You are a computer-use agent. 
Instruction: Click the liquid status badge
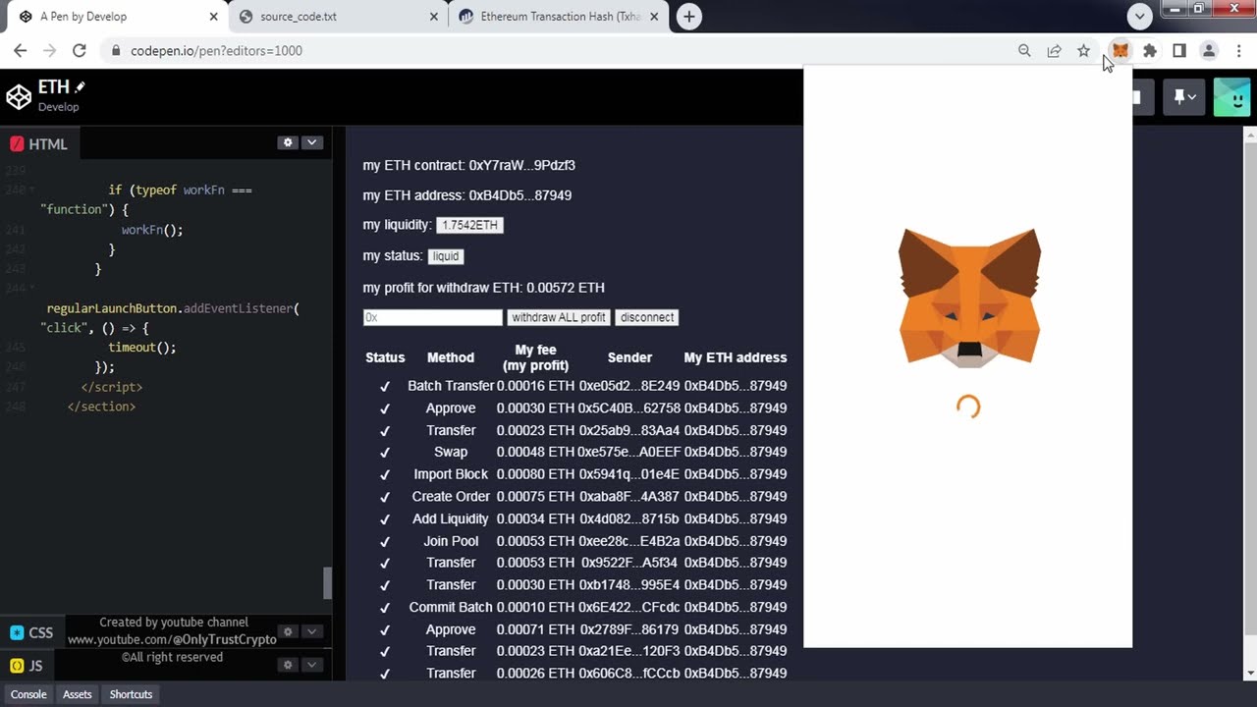coord(446,256)
